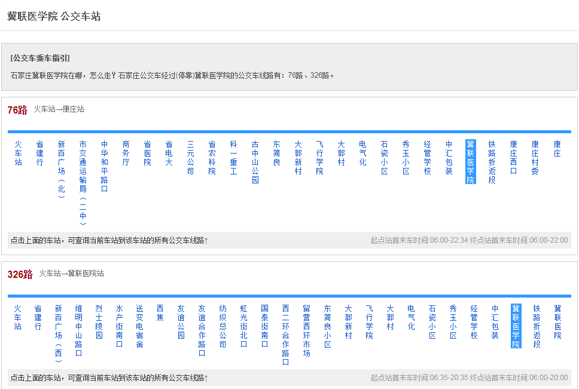Click the up arrow after 公交车线路 text on 76路
Image resolution: width=579 pixels, height=389 pixels.
coord(206,240)
